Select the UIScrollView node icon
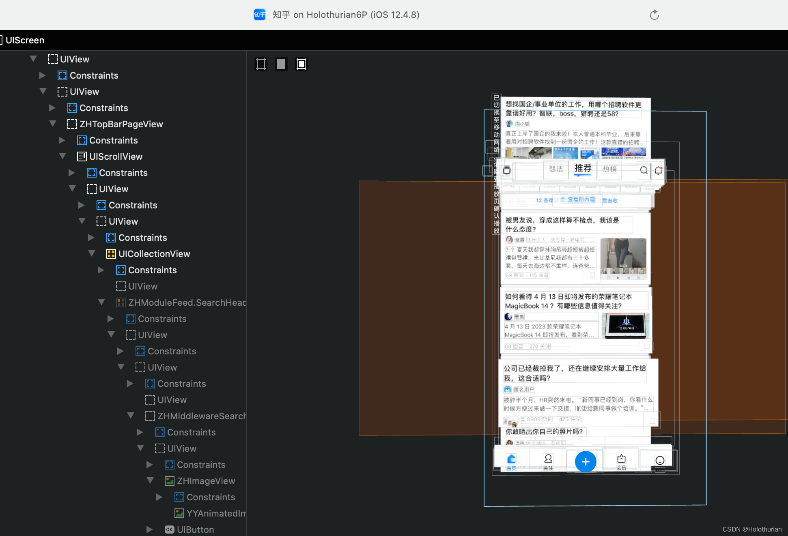 82,157
